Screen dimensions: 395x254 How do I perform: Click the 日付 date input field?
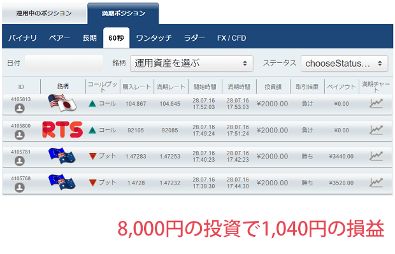[64, 63]
